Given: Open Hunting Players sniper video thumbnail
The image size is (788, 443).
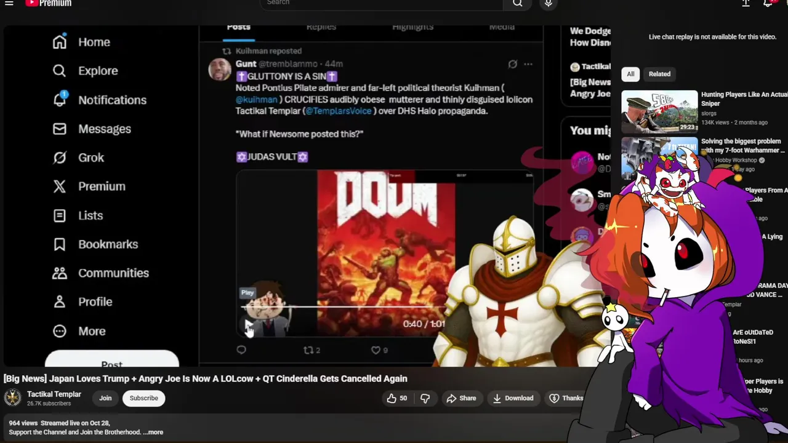Looking at the screenshot, I should coord(659,112).
